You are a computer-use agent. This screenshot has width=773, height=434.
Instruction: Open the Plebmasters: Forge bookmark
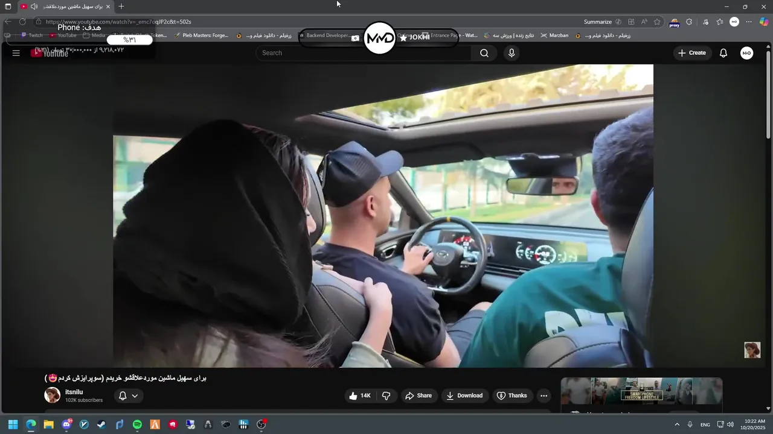point(201,36)
